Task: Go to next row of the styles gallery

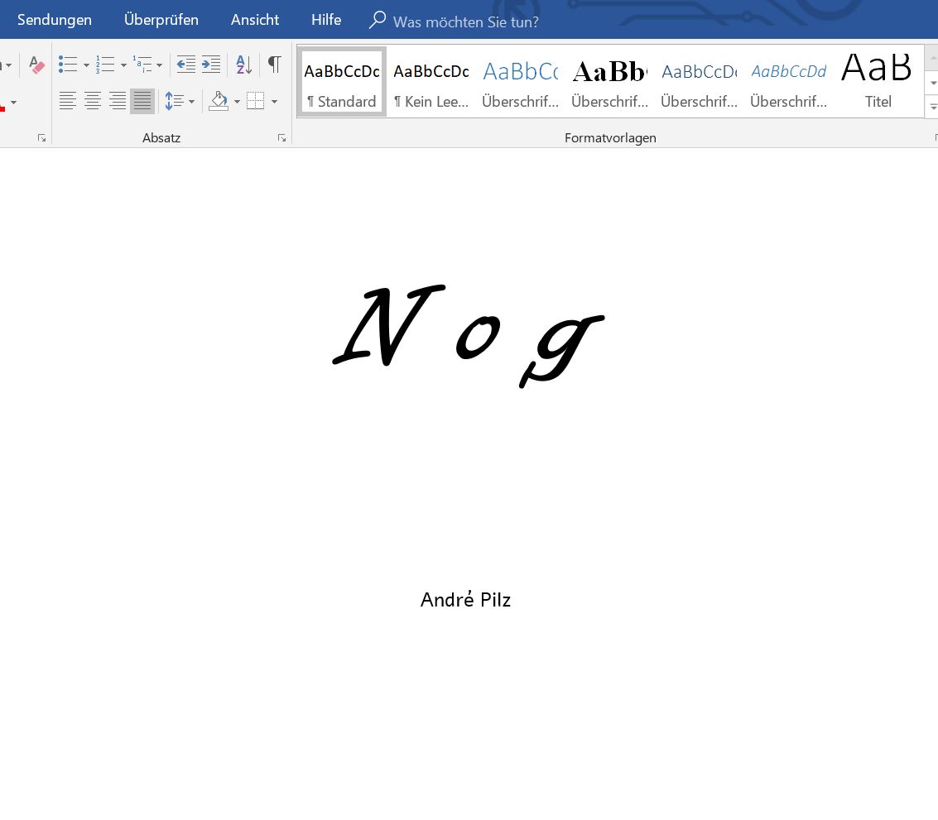Action: click(932, 83)
